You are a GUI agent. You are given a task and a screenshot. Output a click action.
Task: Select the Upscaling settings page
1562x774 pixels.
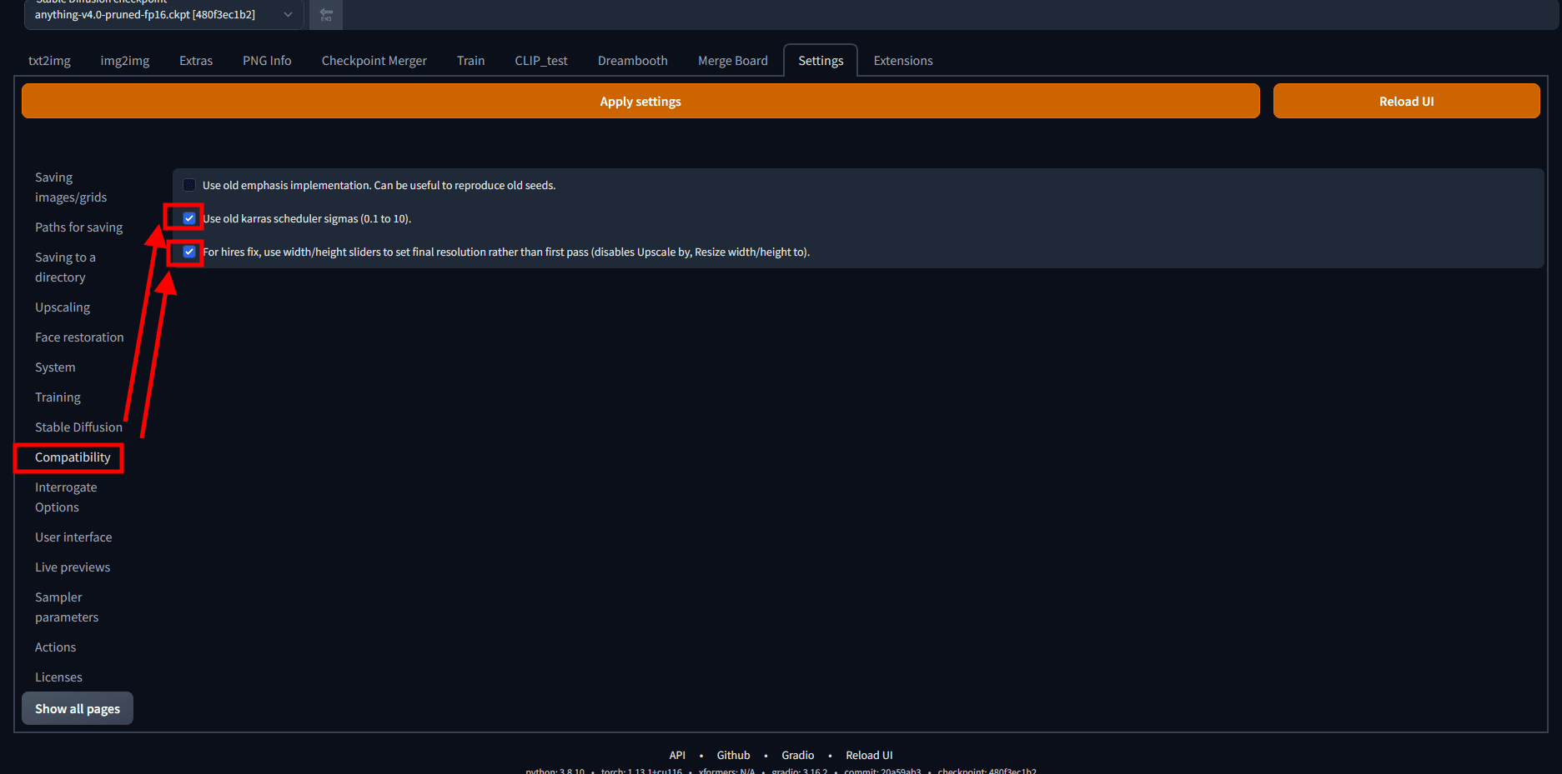[x=63, y=307]
